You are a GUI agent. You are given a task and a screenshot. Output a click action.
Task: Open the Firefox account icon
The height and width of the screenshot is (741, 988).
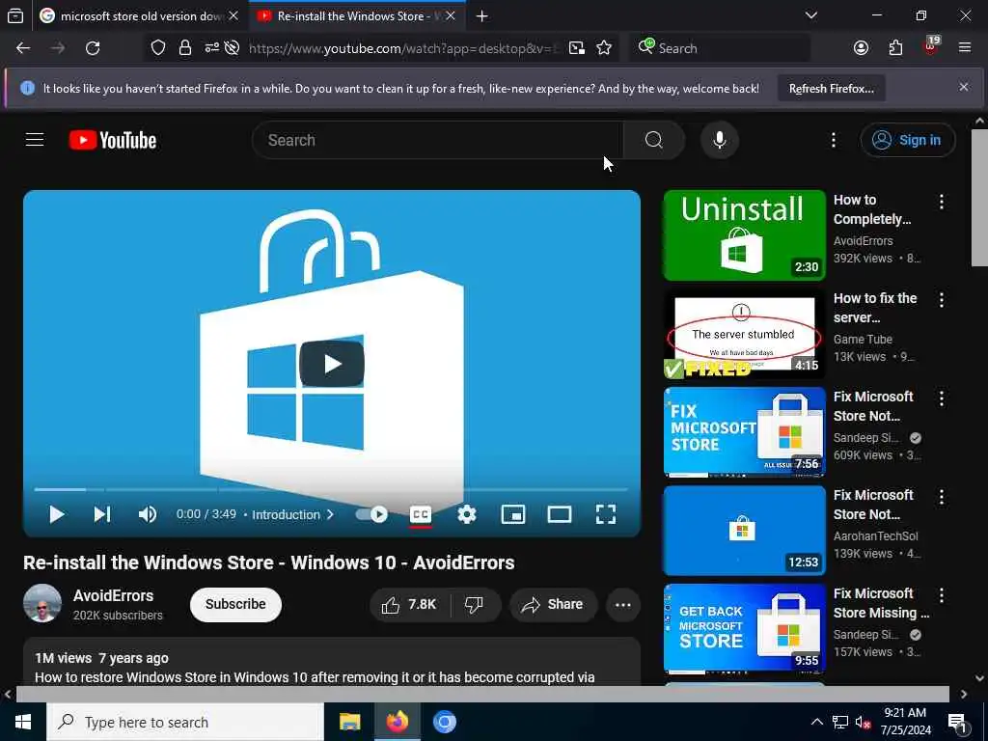861,48
